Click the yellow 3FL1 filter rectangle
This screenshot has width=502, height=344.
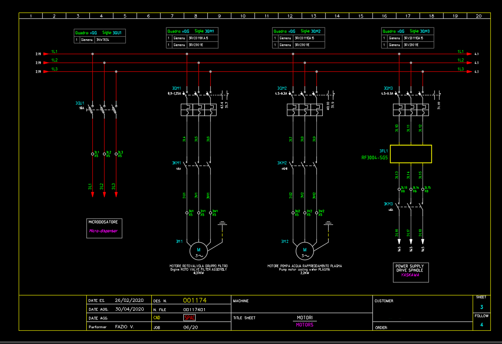(x=411, y=154)
